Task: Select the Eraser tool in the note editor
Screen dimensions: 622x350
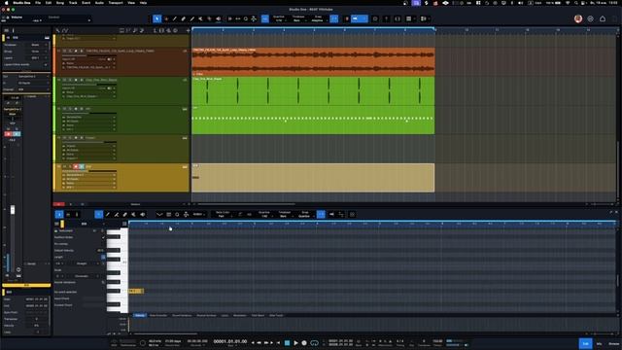Action: (125, 214)
